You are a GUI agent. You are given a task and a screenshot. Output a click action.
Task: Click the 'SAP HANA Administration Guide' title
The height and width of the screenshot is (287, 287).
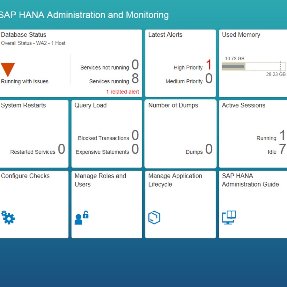250,180
